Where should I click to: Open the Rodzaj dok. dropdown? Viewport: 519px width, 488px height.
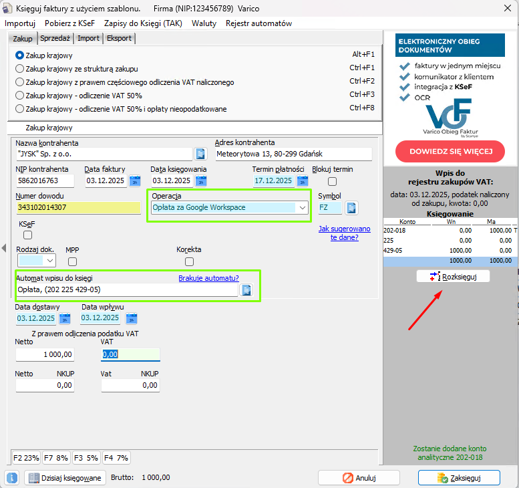[49, 261]
